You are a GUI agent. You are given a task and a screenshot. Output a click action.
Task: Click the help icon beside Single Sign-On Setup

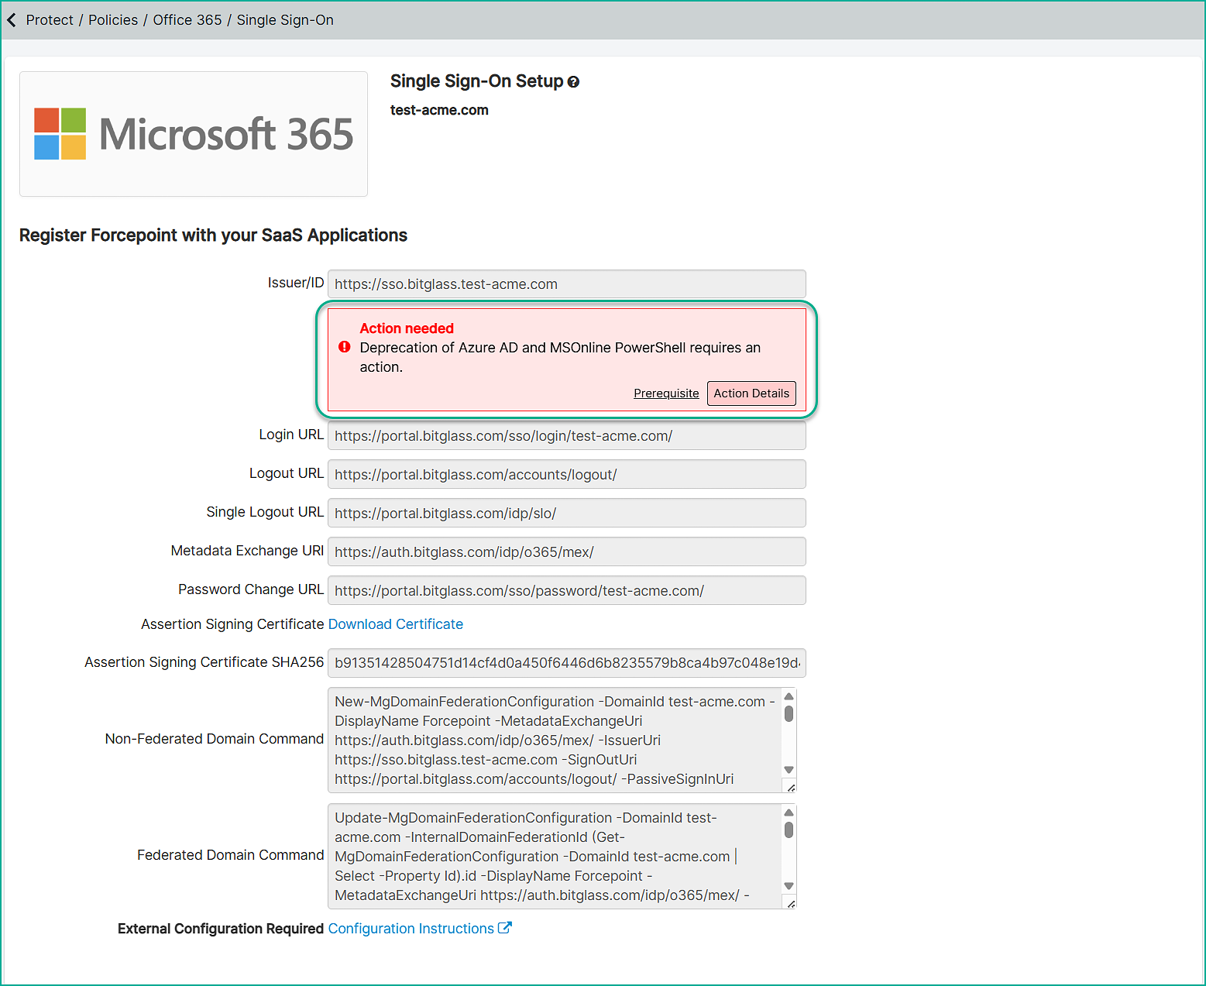coord(573,82)
